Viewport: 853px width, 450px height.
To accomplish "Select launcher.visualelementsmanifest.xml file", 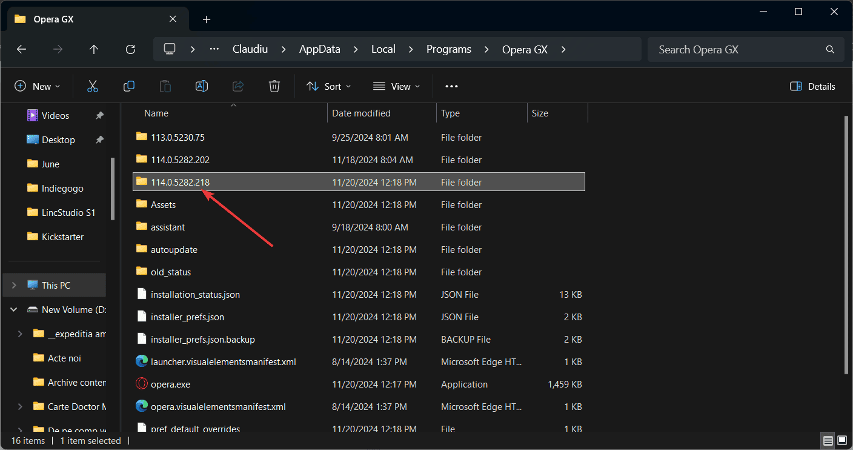I will click(x=359, y=362).
